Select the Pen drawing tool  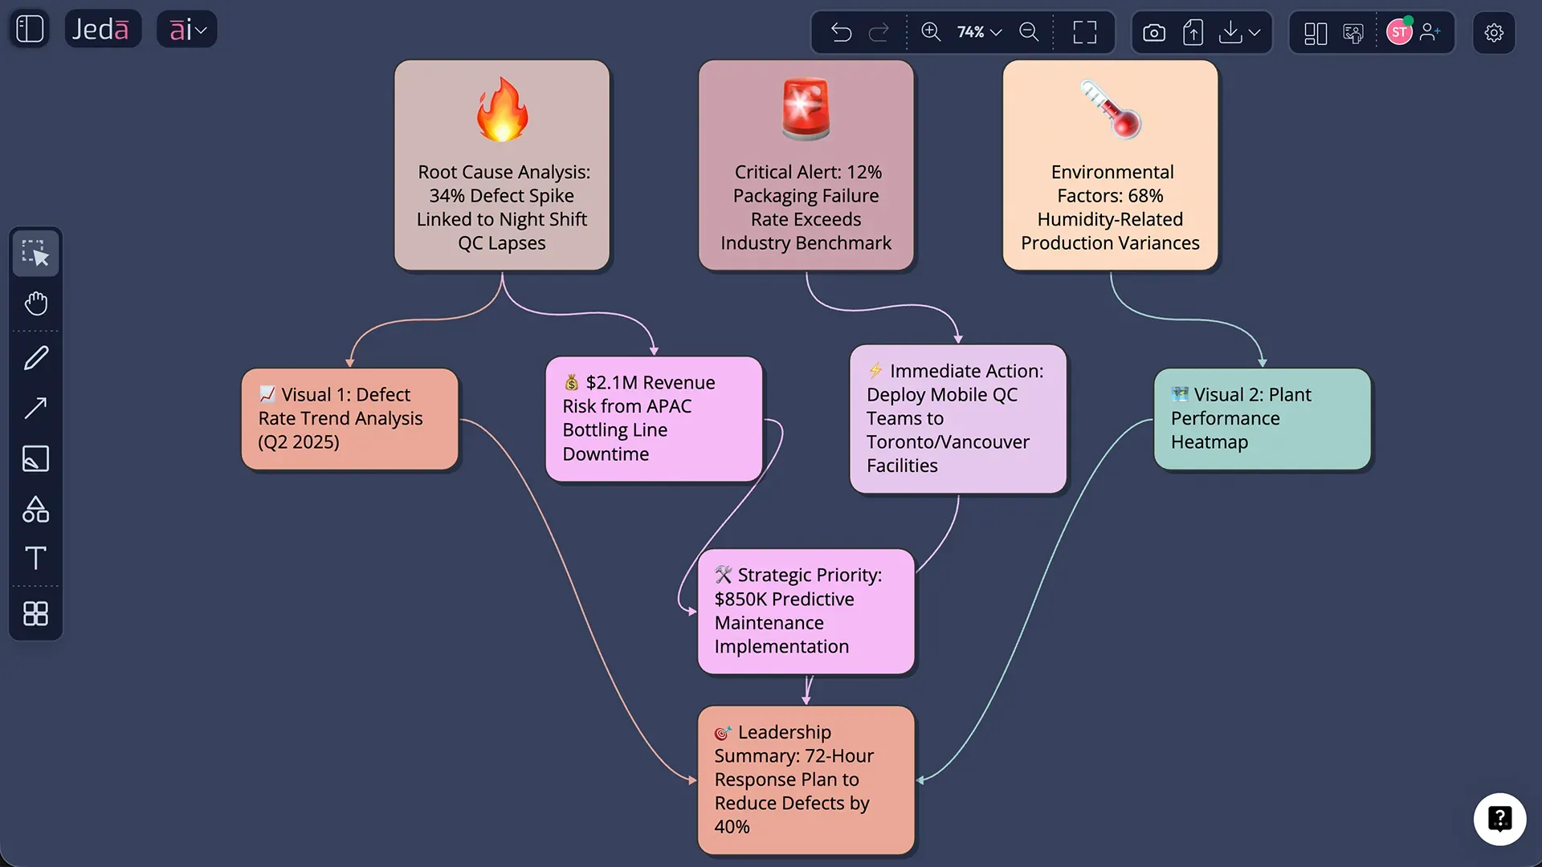point(35,357)
